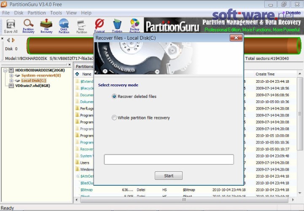Close the disk tree panel with the X
This screenshot has width=304, height=211.
coord(70,65)
